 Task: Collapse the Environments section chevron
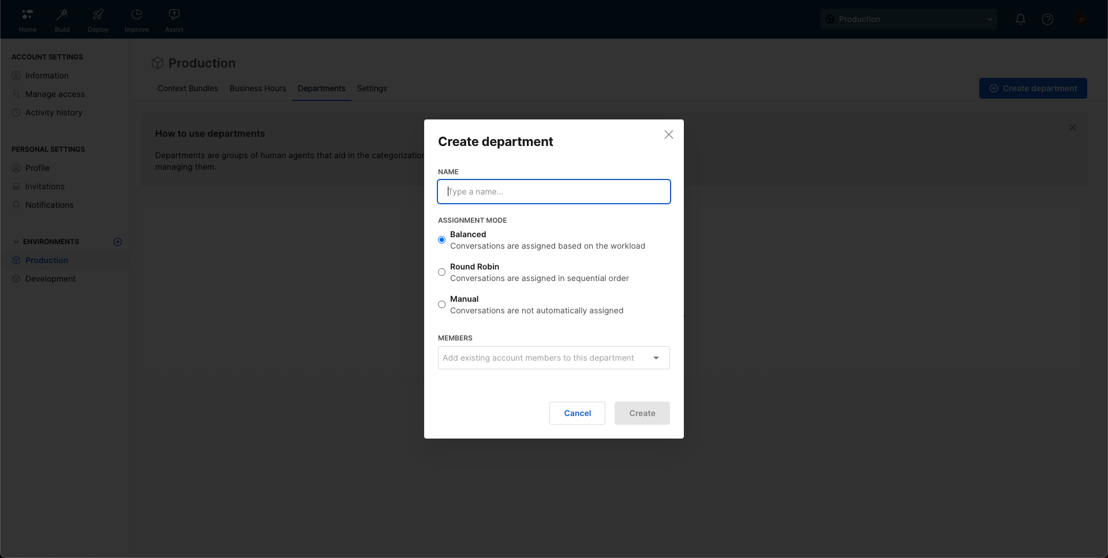tap(16, 242)
